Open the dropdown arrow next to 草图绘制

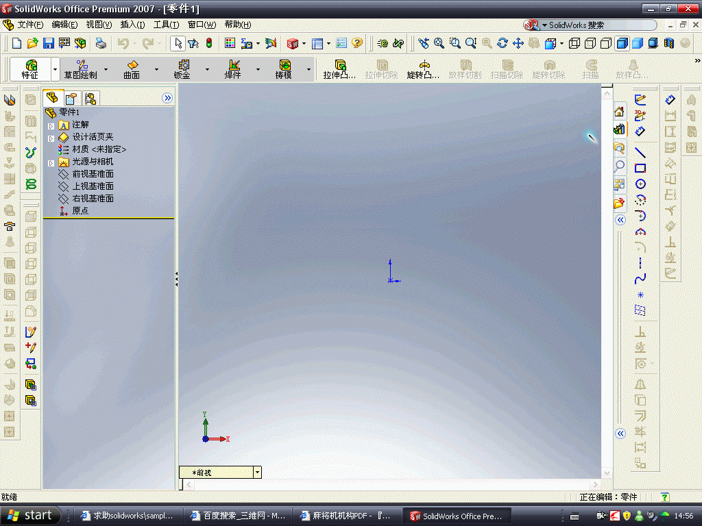[x=106, y=69]
